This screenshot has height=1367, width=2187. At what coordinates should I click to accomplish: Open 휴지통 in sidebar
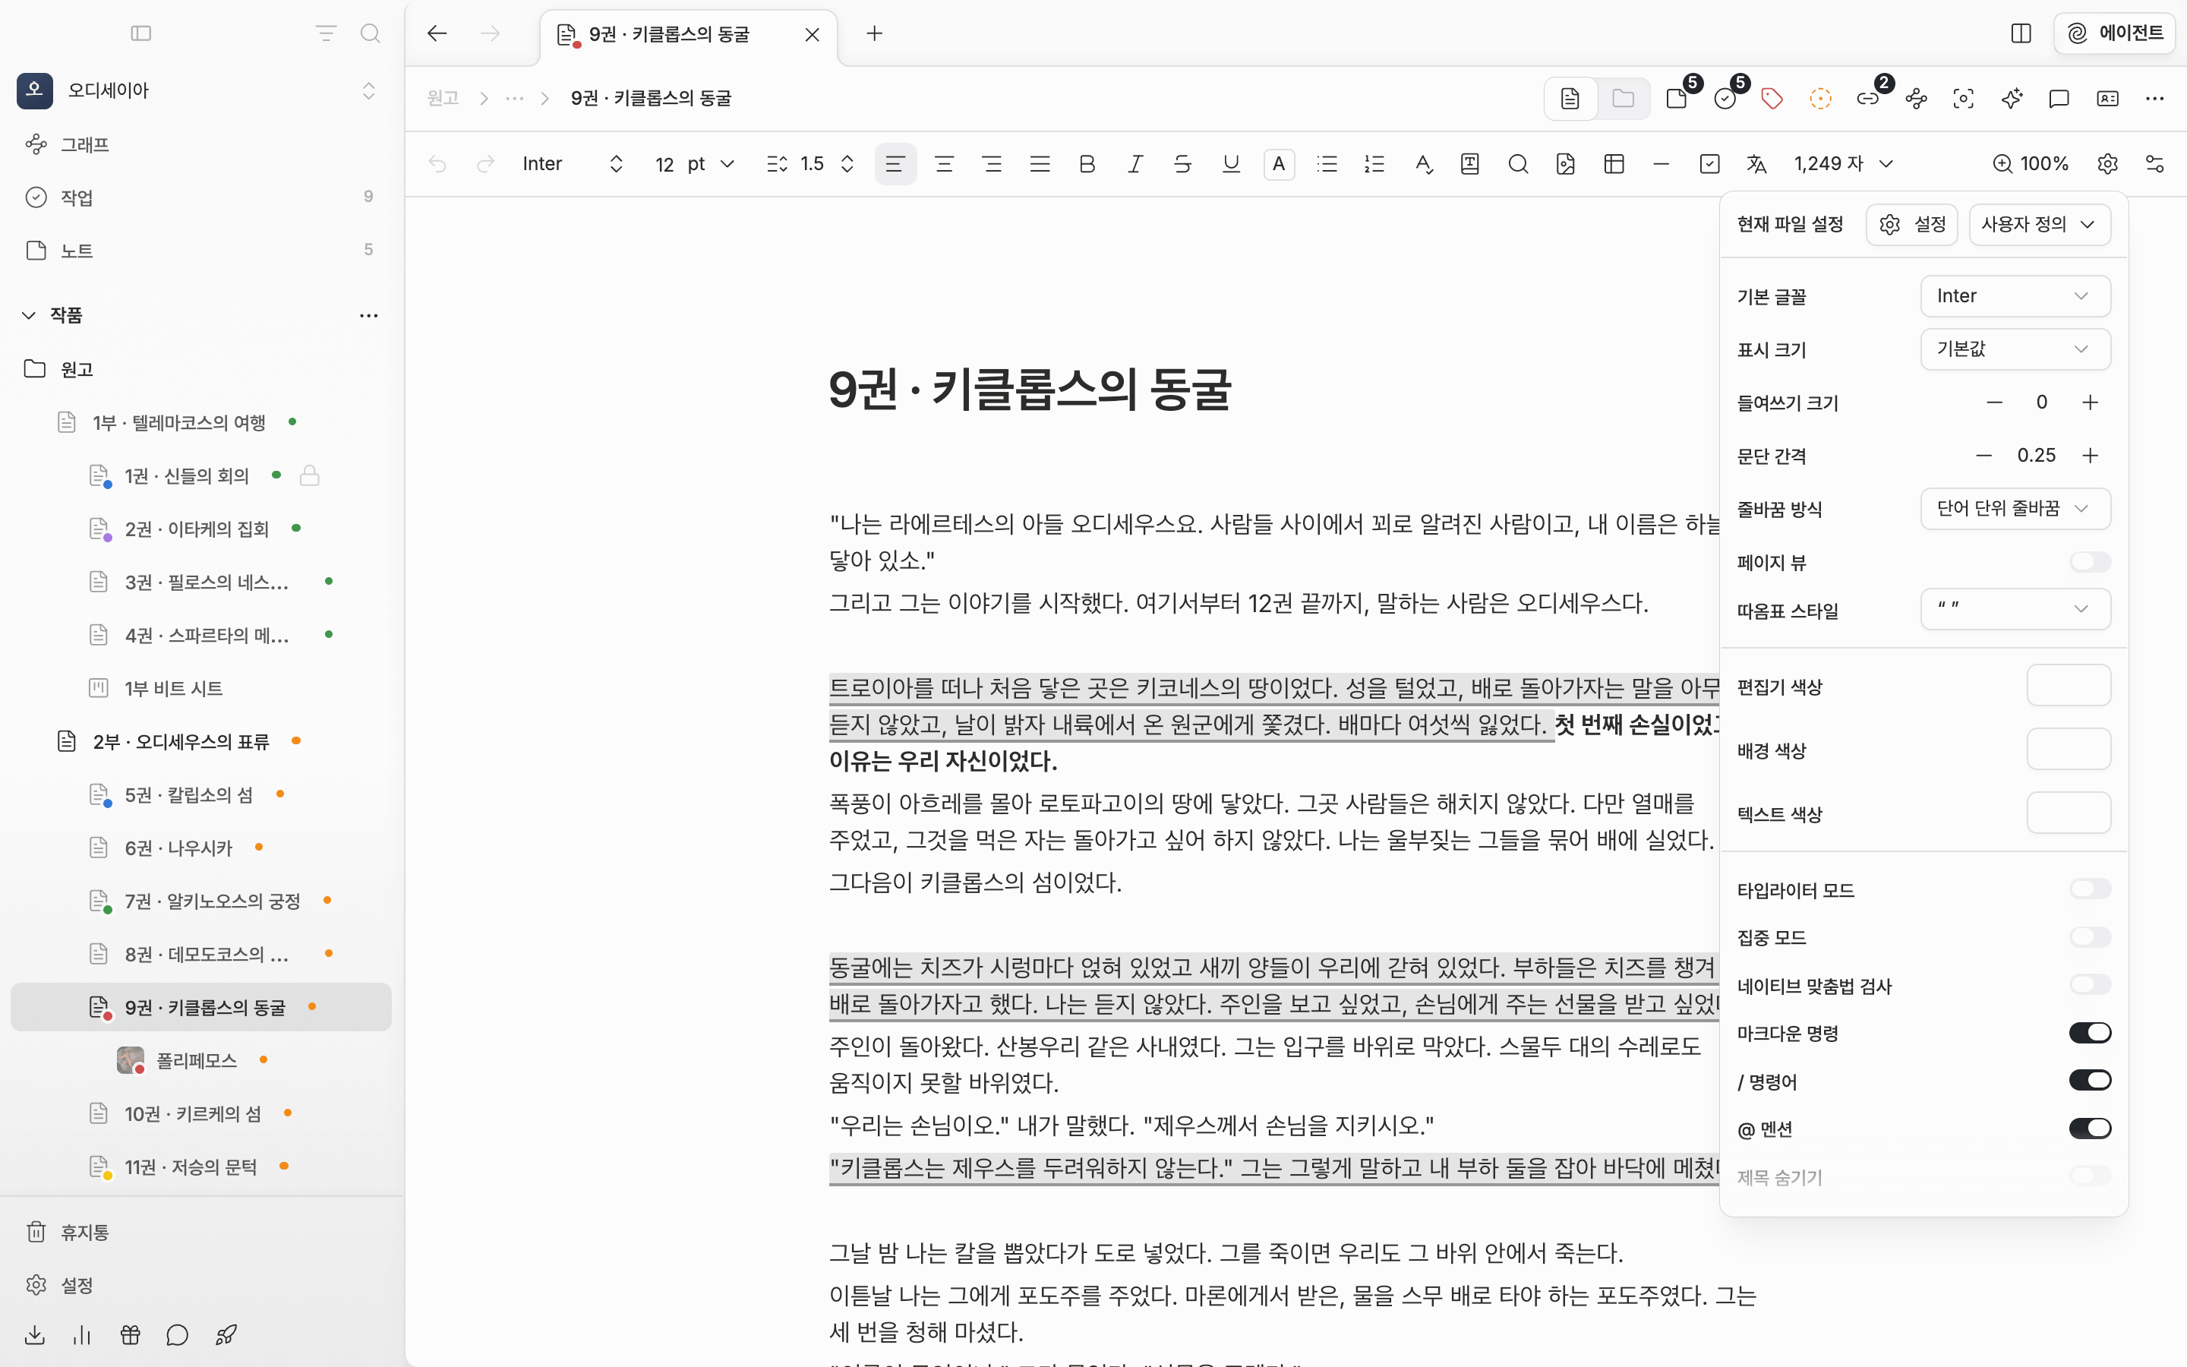200,1233
